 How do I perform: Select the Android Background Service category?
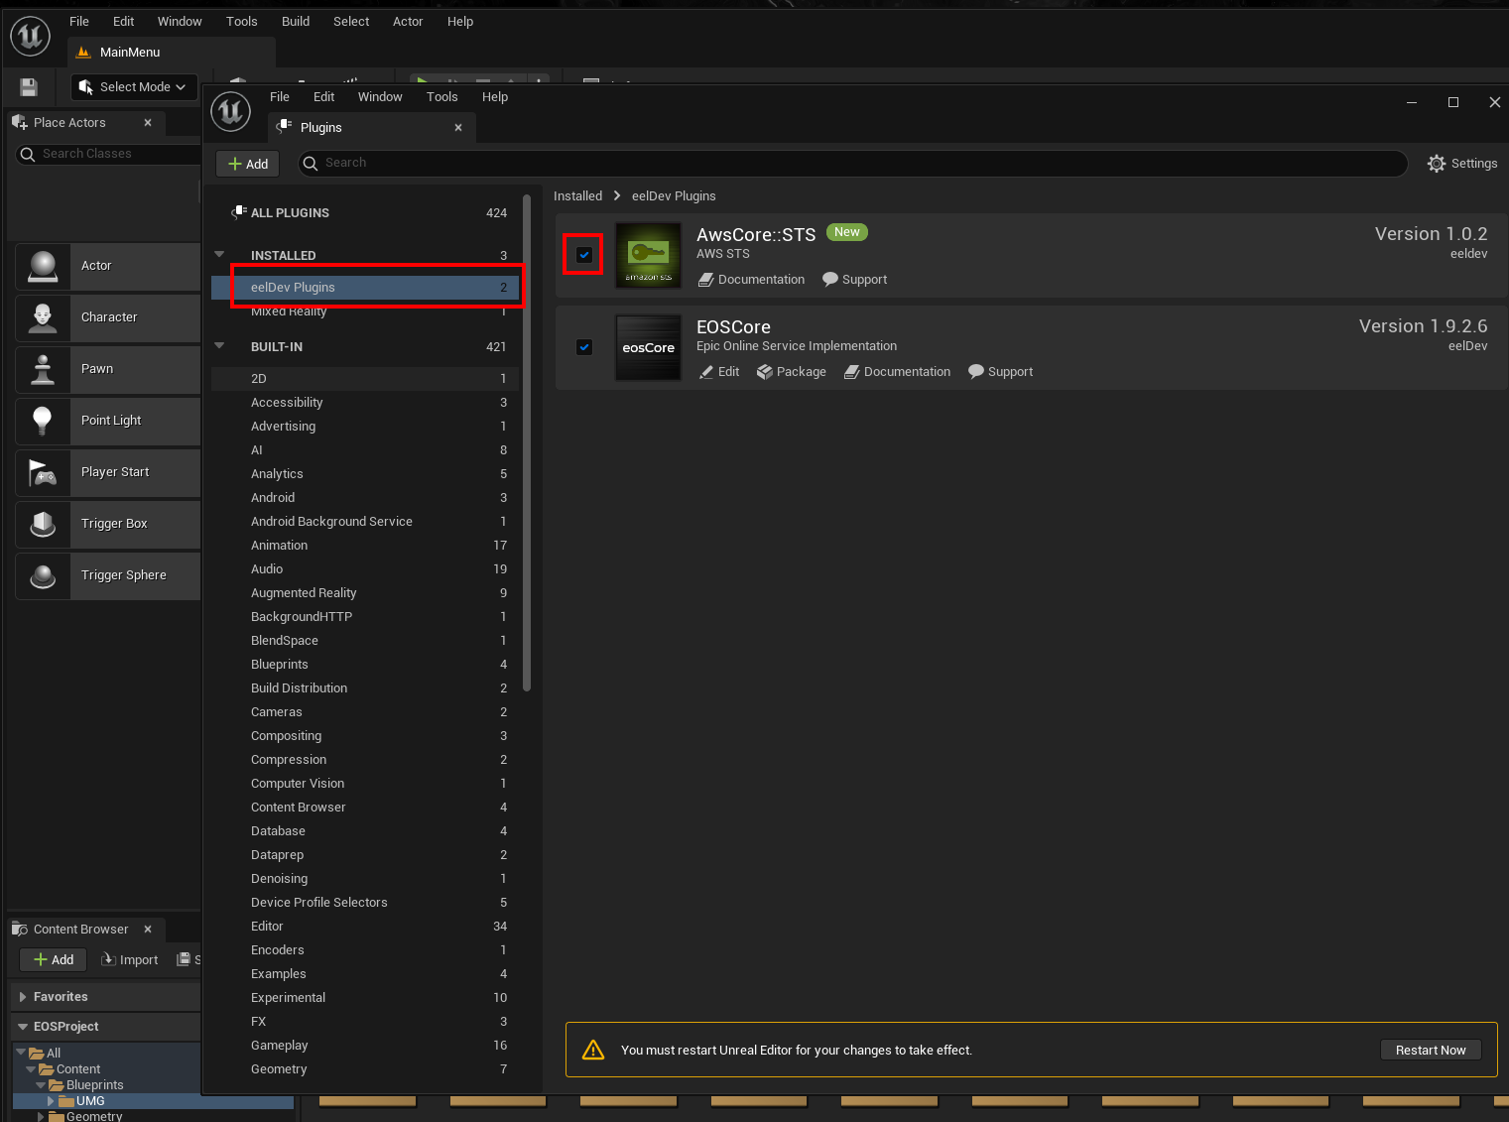[364, 522]
